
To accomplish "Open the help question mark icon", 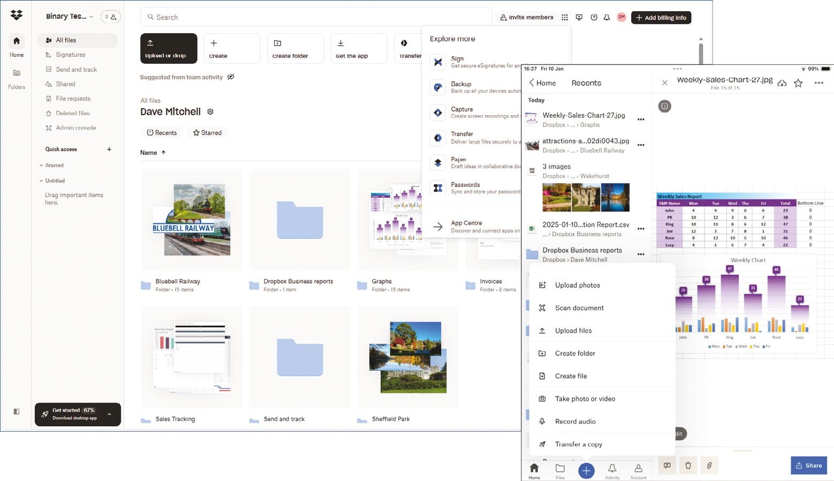I will (x=594, y=17).
